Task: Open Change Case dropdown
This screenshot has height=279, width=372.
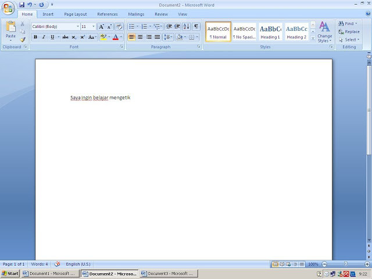Action: [92, 37]
